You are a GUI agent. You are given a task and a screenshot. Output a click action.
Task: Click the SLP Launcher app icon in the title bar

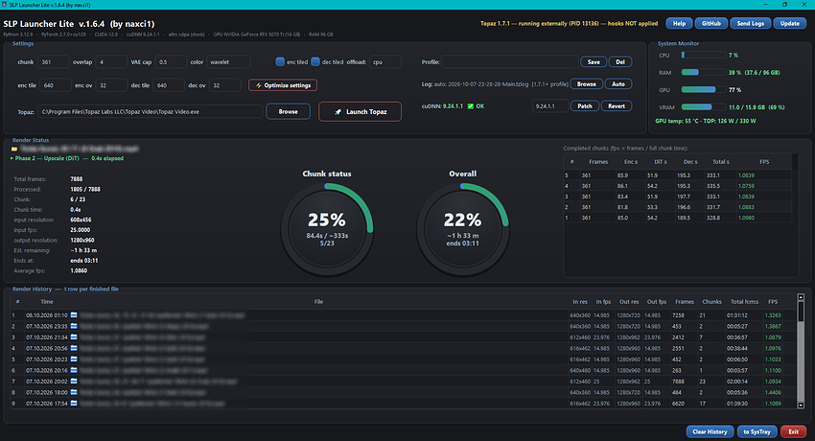coord(5,5)
